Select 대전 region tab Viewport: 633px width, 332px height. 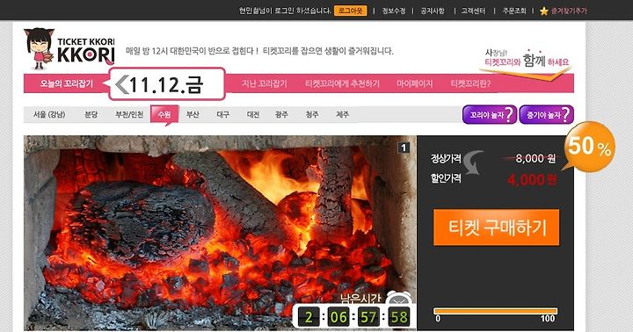pos(253,114)
